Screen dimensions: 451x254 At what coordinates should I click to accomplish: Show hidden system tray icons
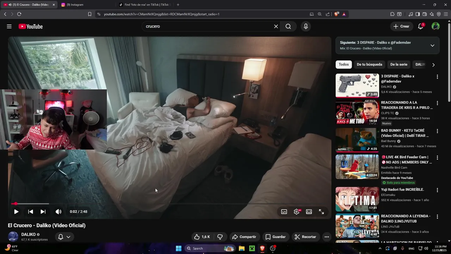coord(380,248)
